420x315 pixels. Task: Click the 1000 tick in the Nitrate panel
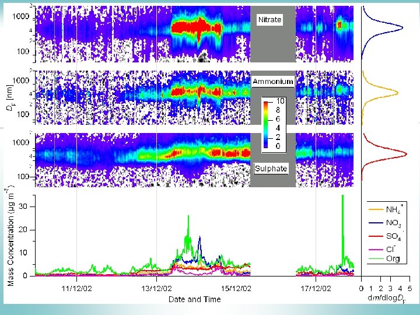[20, 16]
